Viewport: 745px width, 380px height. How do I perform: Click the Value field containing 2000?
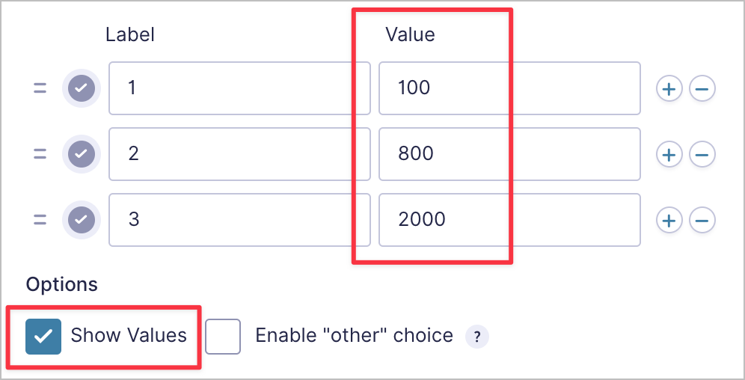(x=509, y=221)
